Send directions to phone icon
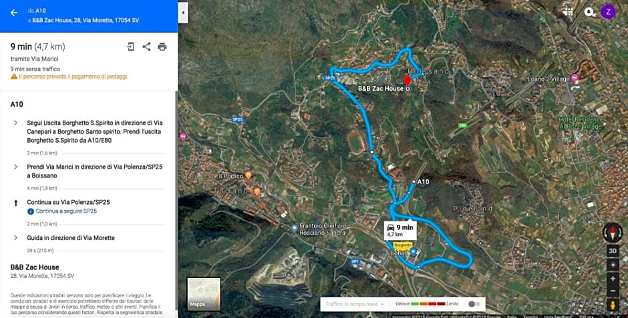This screenshot has width=628, height=318. click(130, 47)
